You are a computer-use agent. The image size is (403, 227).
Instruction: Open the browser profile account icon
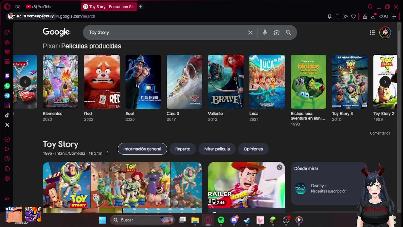click(365, 16)
